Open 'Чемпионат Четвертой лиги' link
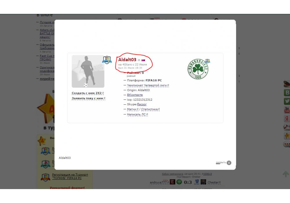 [x=147, y=85]
